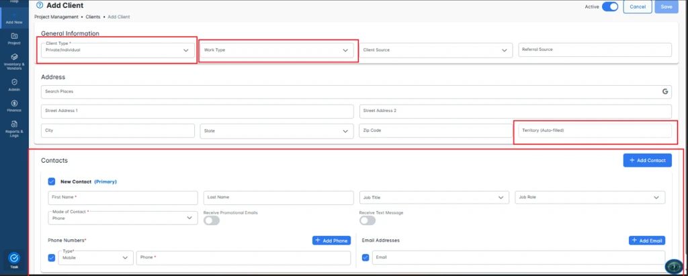Open the Add New sidebar icon
This screenshot has width=688, height=276.
coord(14,17)
